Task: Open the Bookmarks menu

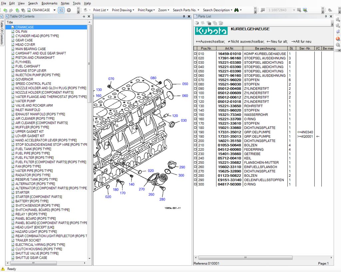Action: (x=49, y=3)
